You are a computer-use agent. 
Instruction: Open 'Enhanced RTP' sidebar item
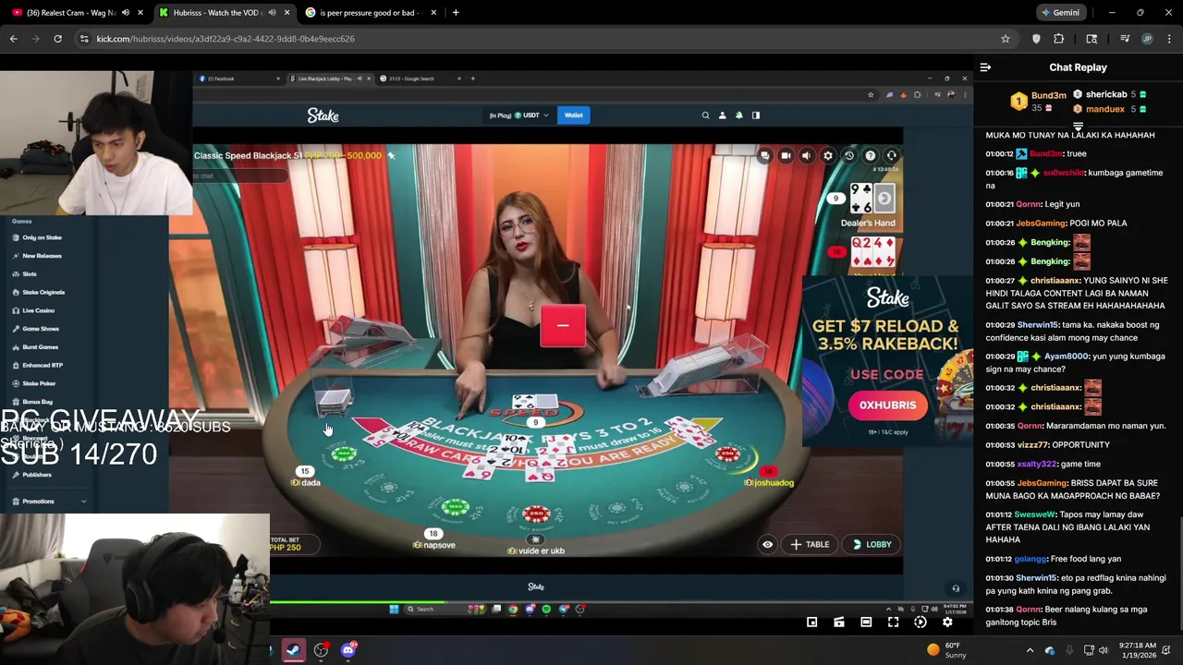(43, 366)
